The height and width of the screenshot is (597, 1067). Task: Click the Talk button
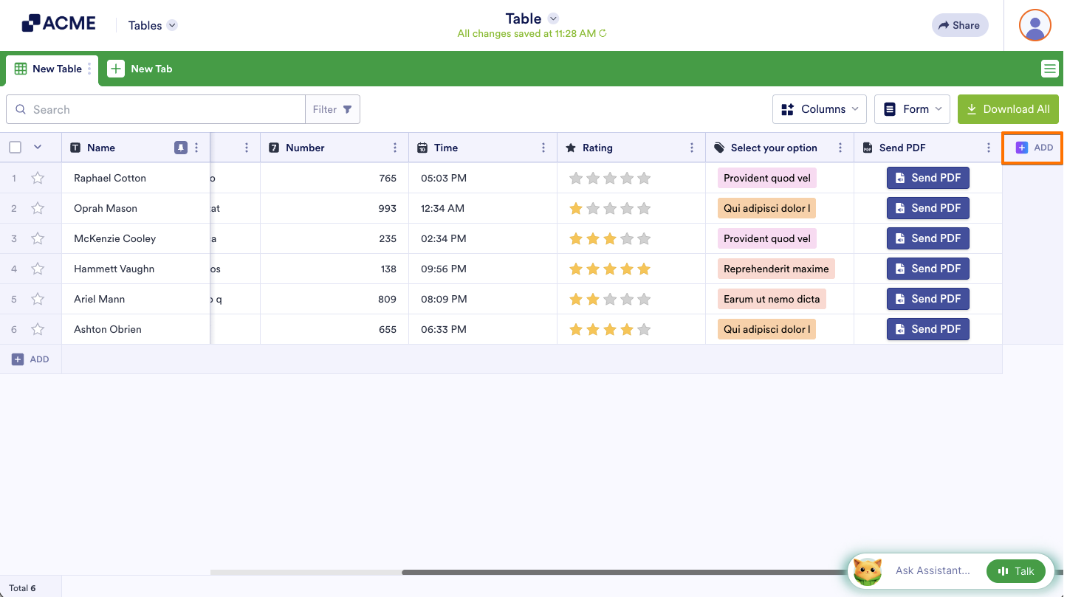[1016, 571]
